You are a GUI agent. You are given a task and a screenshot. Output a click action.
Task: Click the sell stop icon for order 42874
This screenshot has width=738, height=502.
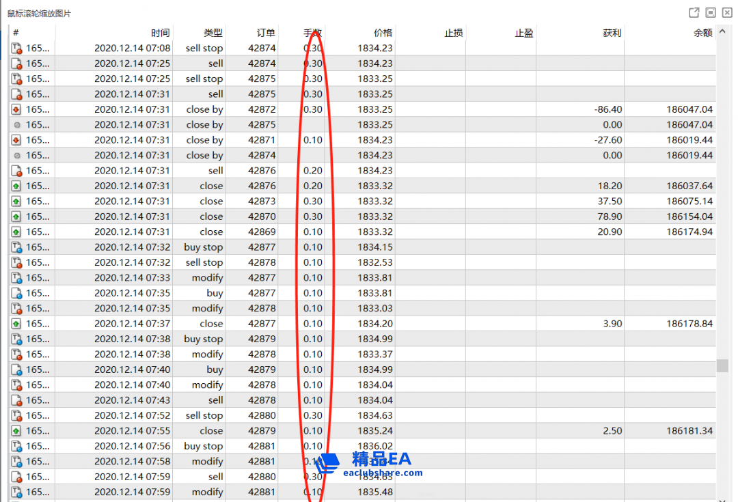[x=17, y=48]
